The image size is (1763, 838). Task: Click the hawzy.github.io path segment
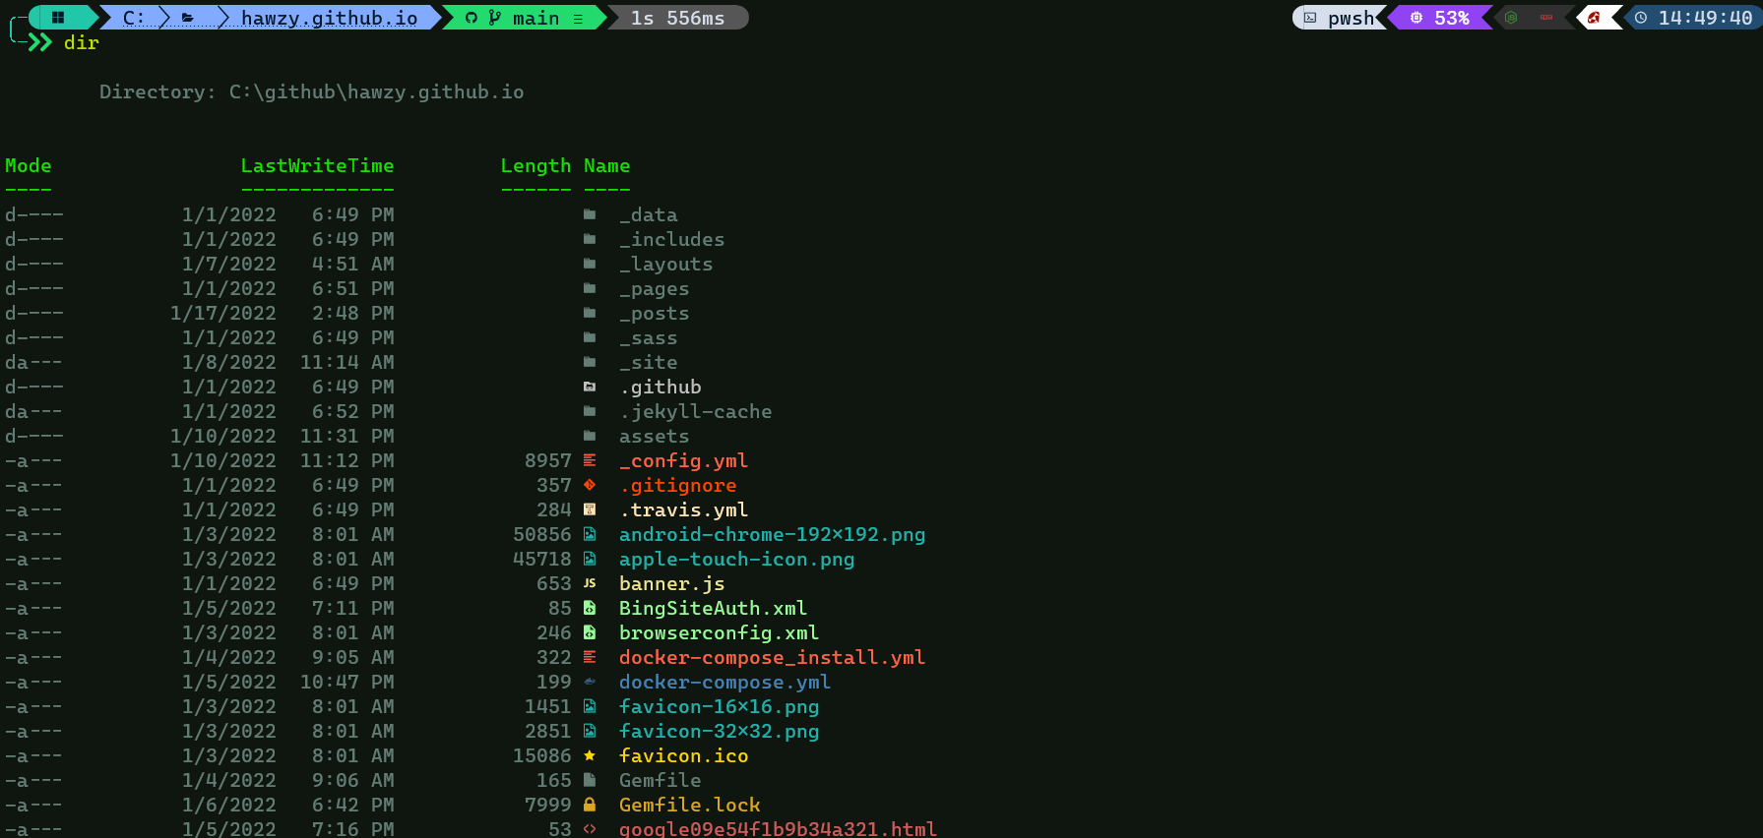click(x=329, y=18)
